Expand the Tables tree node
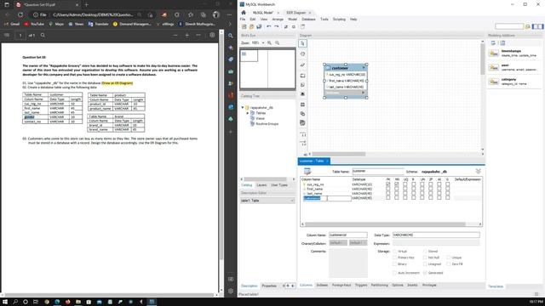Screen dimensions: 545x306 [248, 113]
